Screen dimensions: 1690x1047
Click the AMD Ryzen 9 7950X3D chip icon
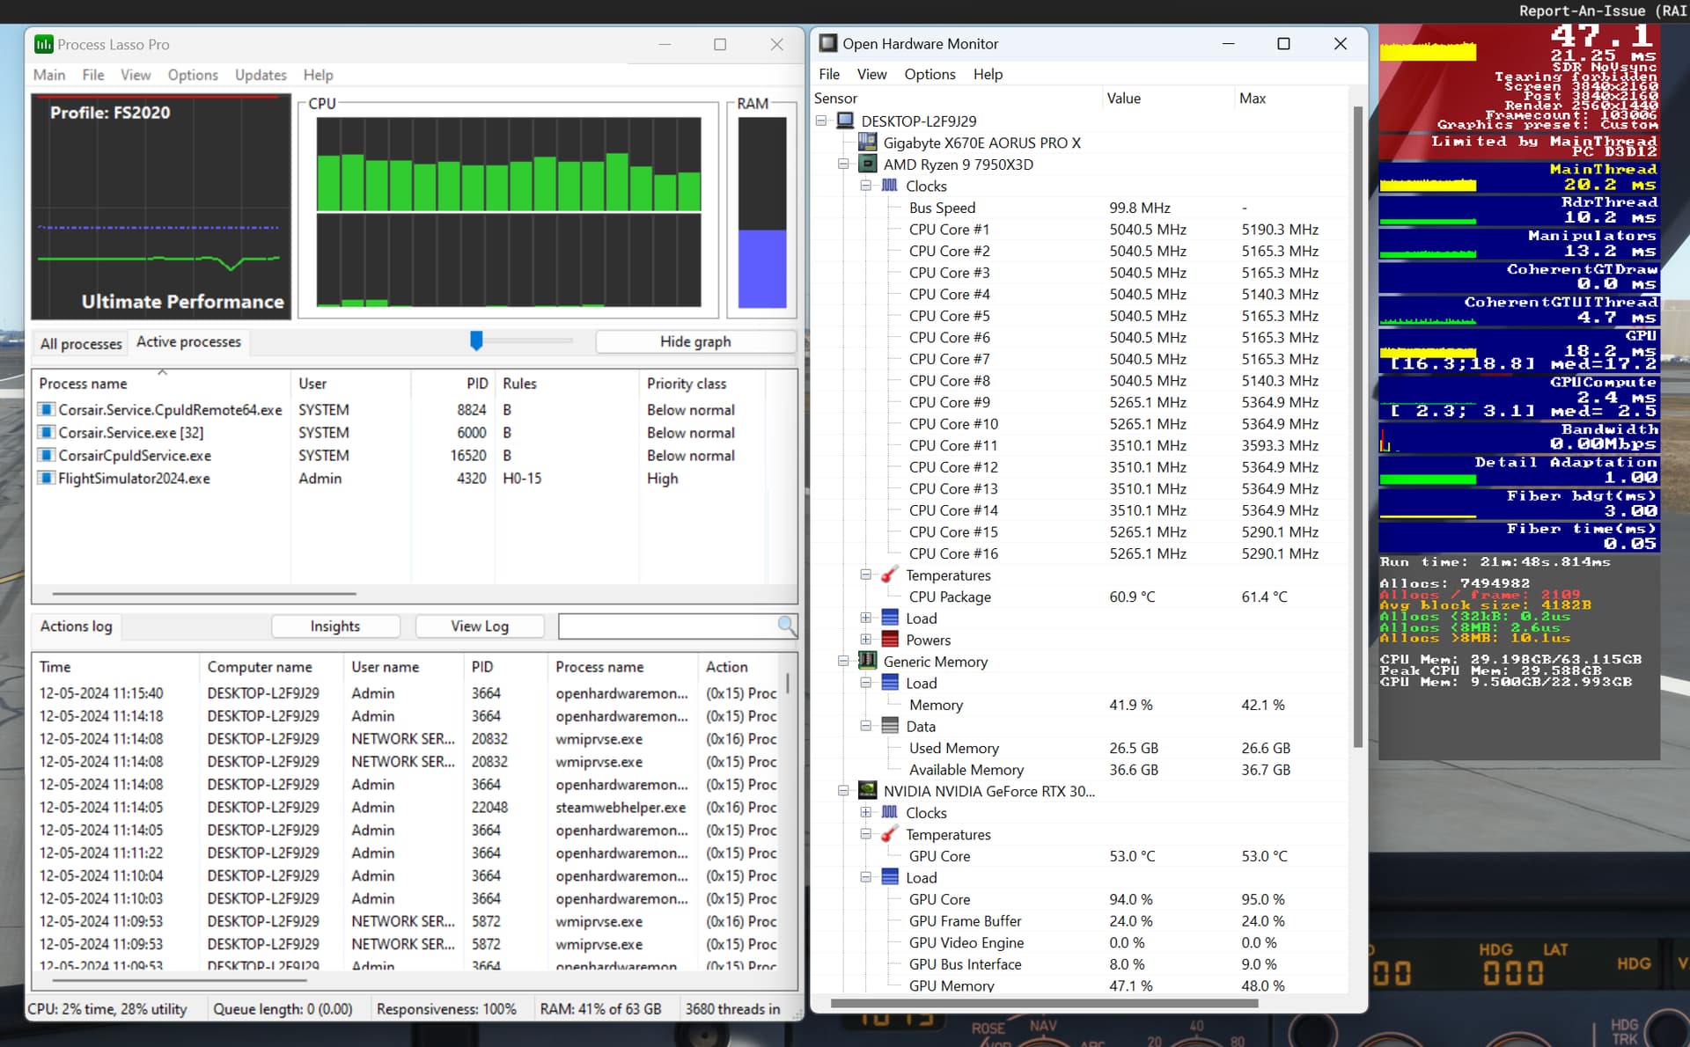tap(867, 164)
